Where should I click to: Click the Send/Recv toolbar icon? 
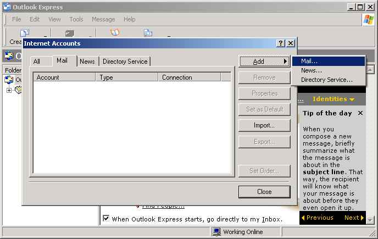click(70, 33)
